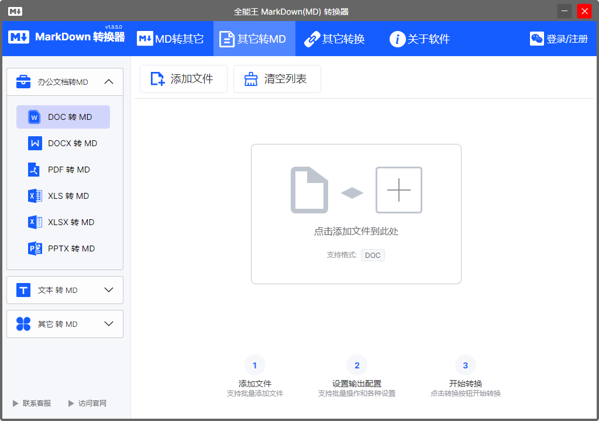
Task: Switch to the 其它转MD tab
Action: coord(254,39)
